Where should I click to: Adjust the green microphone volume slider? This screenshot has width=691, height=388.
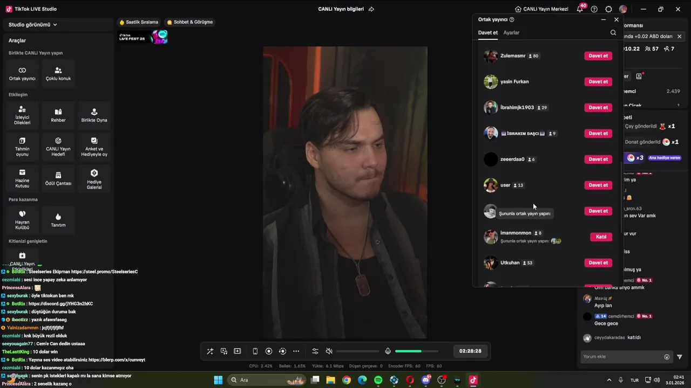click(x=416, y=351)
